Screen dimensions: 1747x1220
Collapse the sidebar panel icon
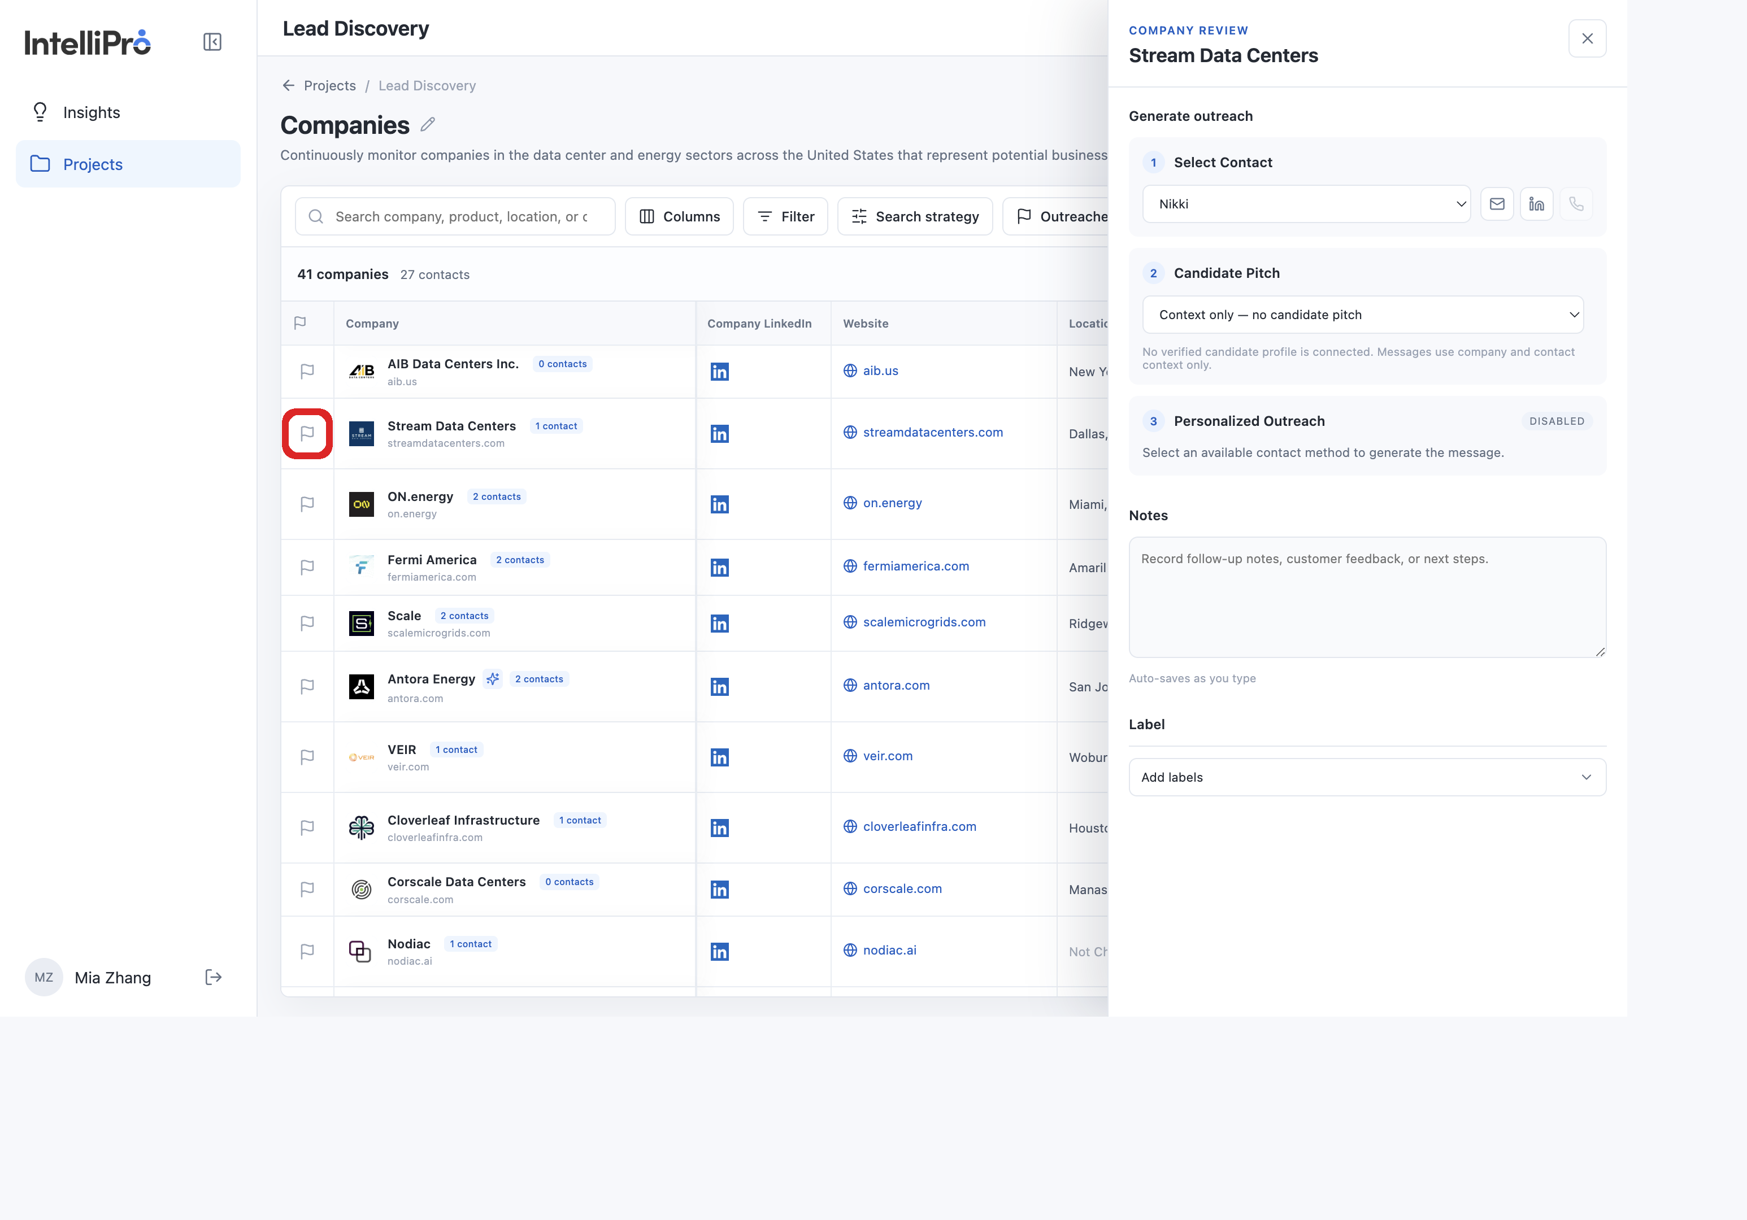click(212, 42)
